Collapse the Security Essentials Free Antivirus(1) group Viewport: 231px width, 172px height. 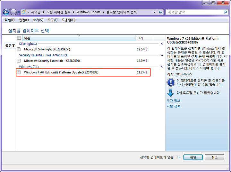162,55
